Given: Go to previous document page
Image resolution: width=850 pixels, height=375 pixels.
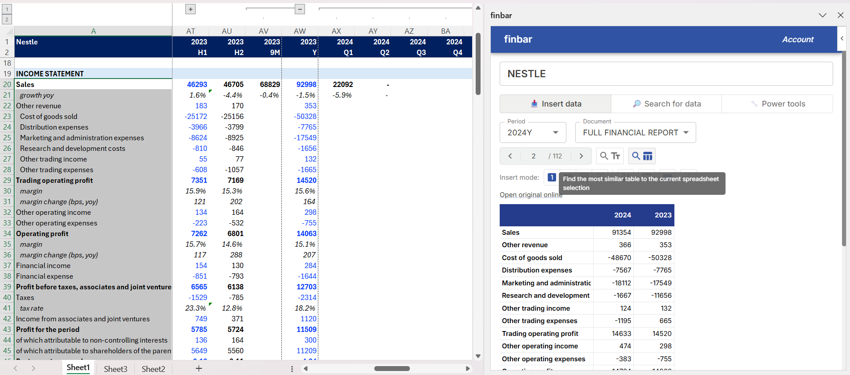Looking at the screenshot, I should coord(510,156).
